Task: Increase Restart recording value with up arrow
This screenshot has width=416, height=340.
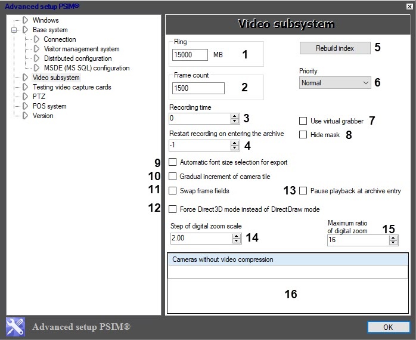Action: (235, 143)
